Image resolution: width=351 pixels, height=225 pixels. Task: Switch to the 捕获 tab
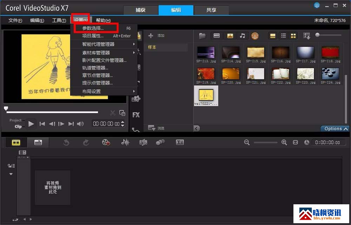point(141,10)
